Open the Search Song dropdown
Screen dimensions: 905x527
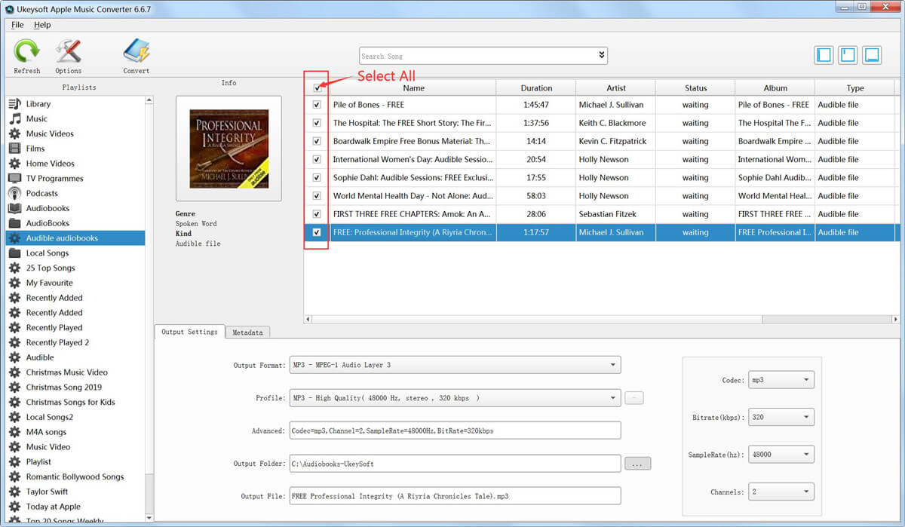pyautogui.click(x=601, y=56)
